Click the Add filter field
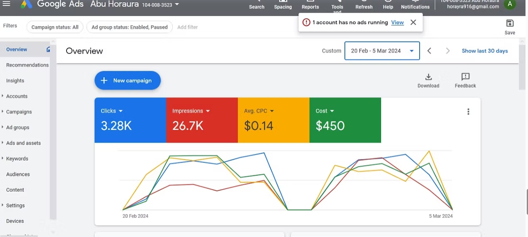528x237 pixels. pyautogui.click(x=187, y=27)
